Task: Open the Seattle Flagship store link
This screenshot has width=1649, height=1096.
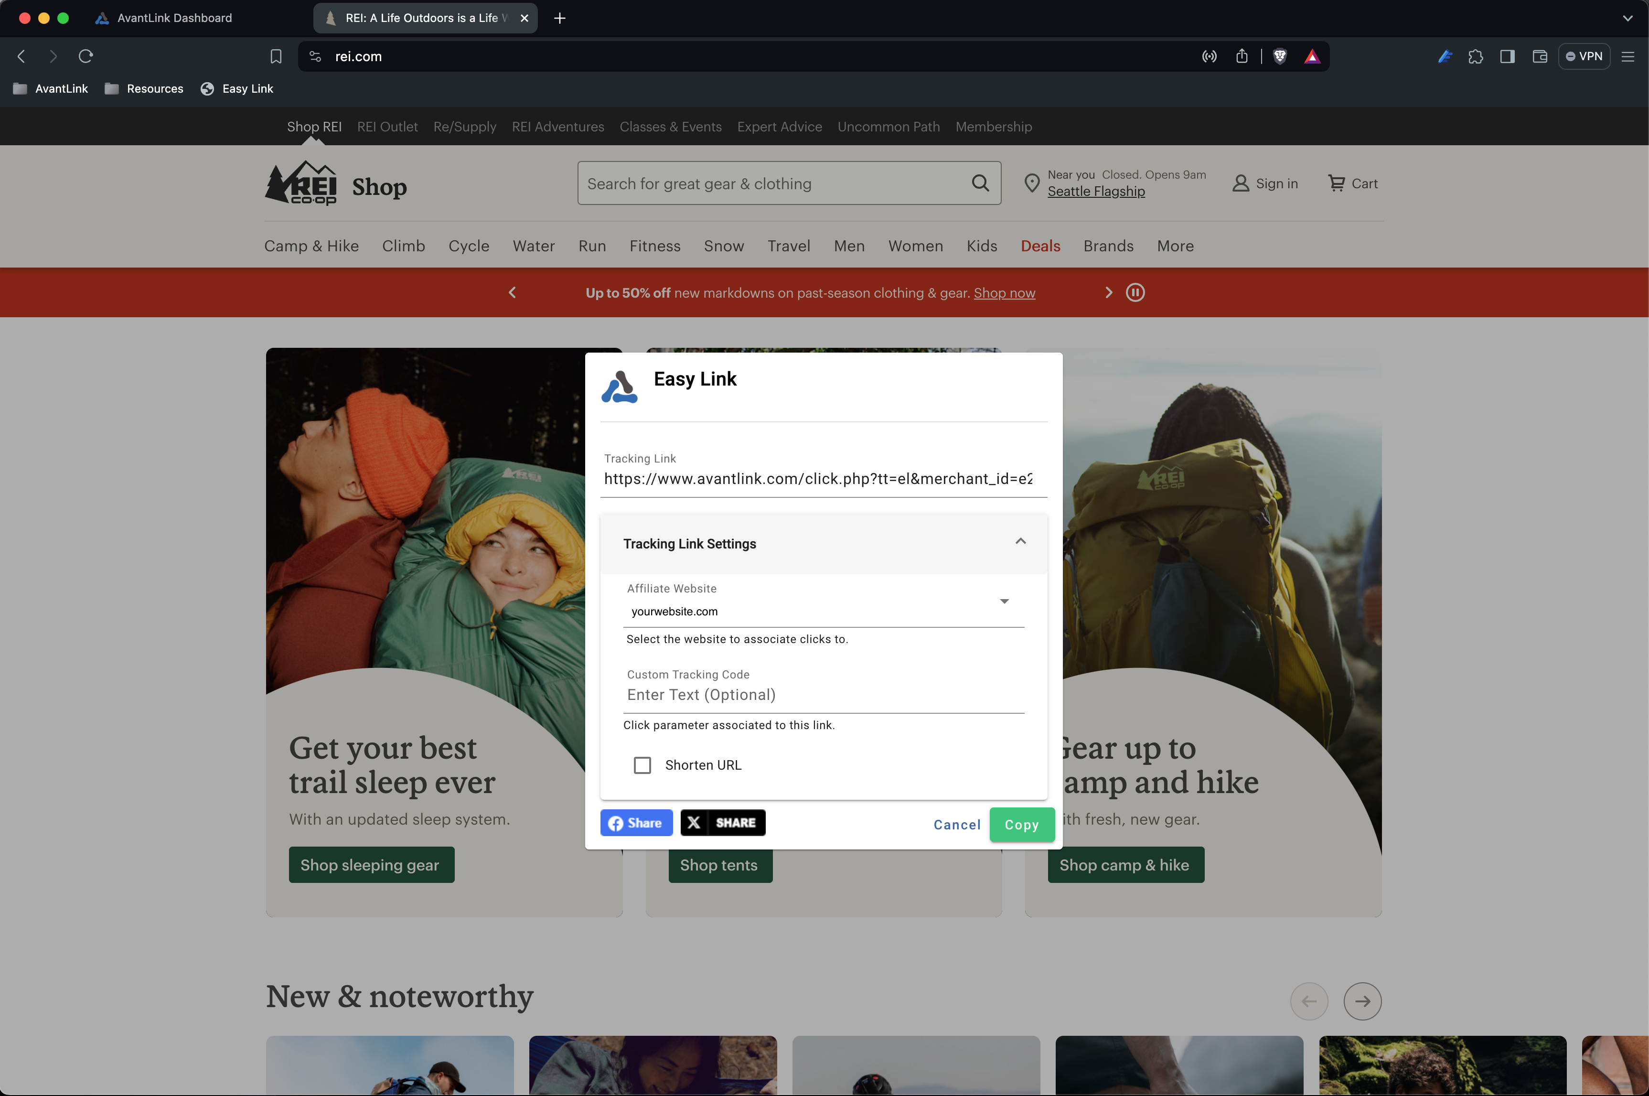Action: pos(1096,192)
